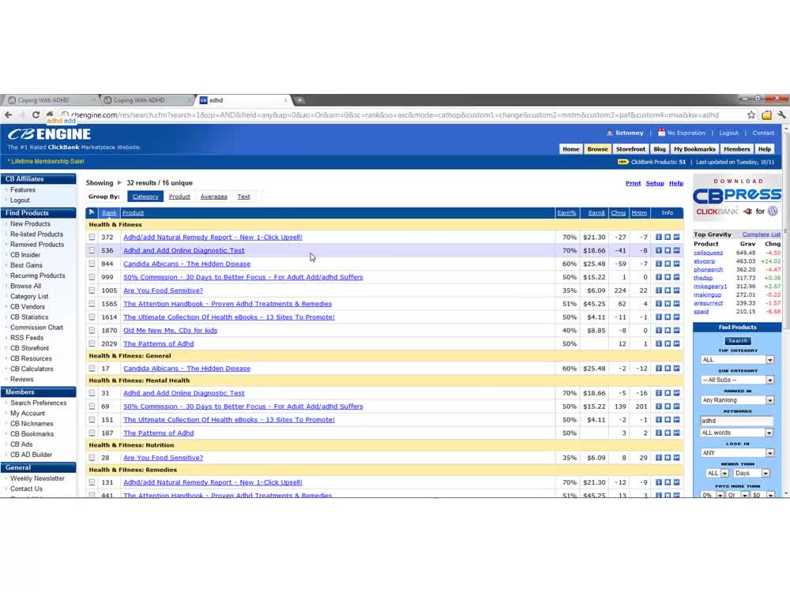Click home icon in rank 1614 row
Image resolution: width=790 pixels, height=592 pixels.
tap(668, 317)
